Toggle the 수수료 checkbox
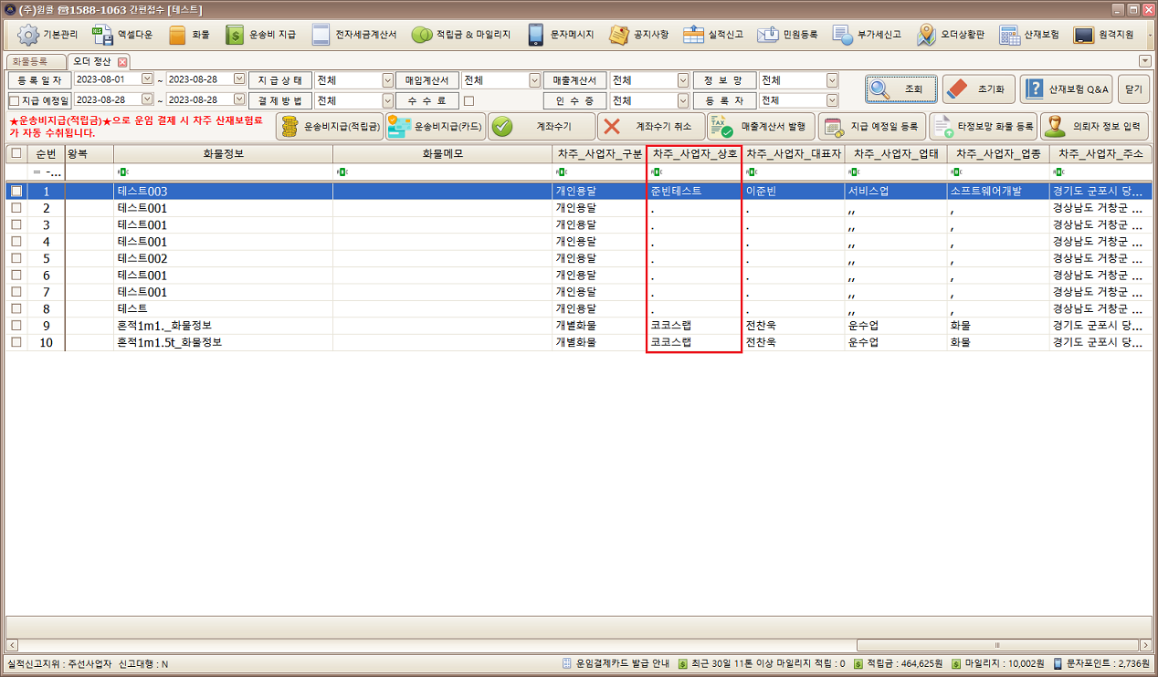This screenshot has height=677, width=1158. (x=468, y=100)
